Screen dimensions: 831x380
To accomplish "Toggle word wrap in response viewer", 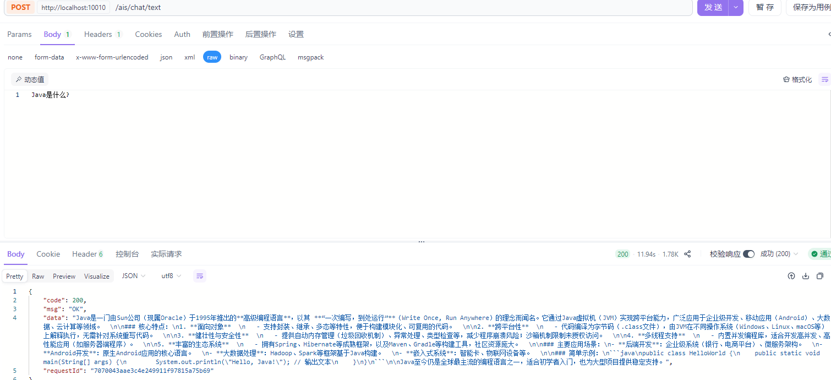I will pyautogui.click(x=200, y=276).
